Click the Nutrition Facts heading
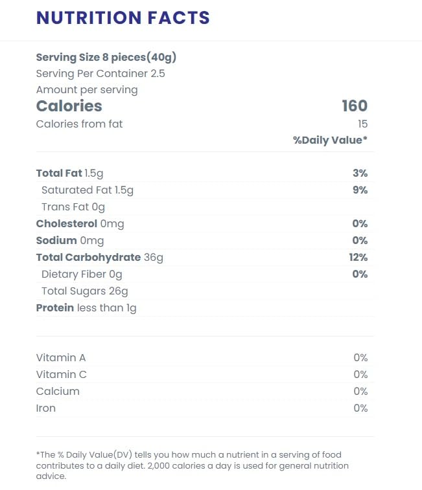This screenshot has width=422, height=490. click(x=123, y=18)
